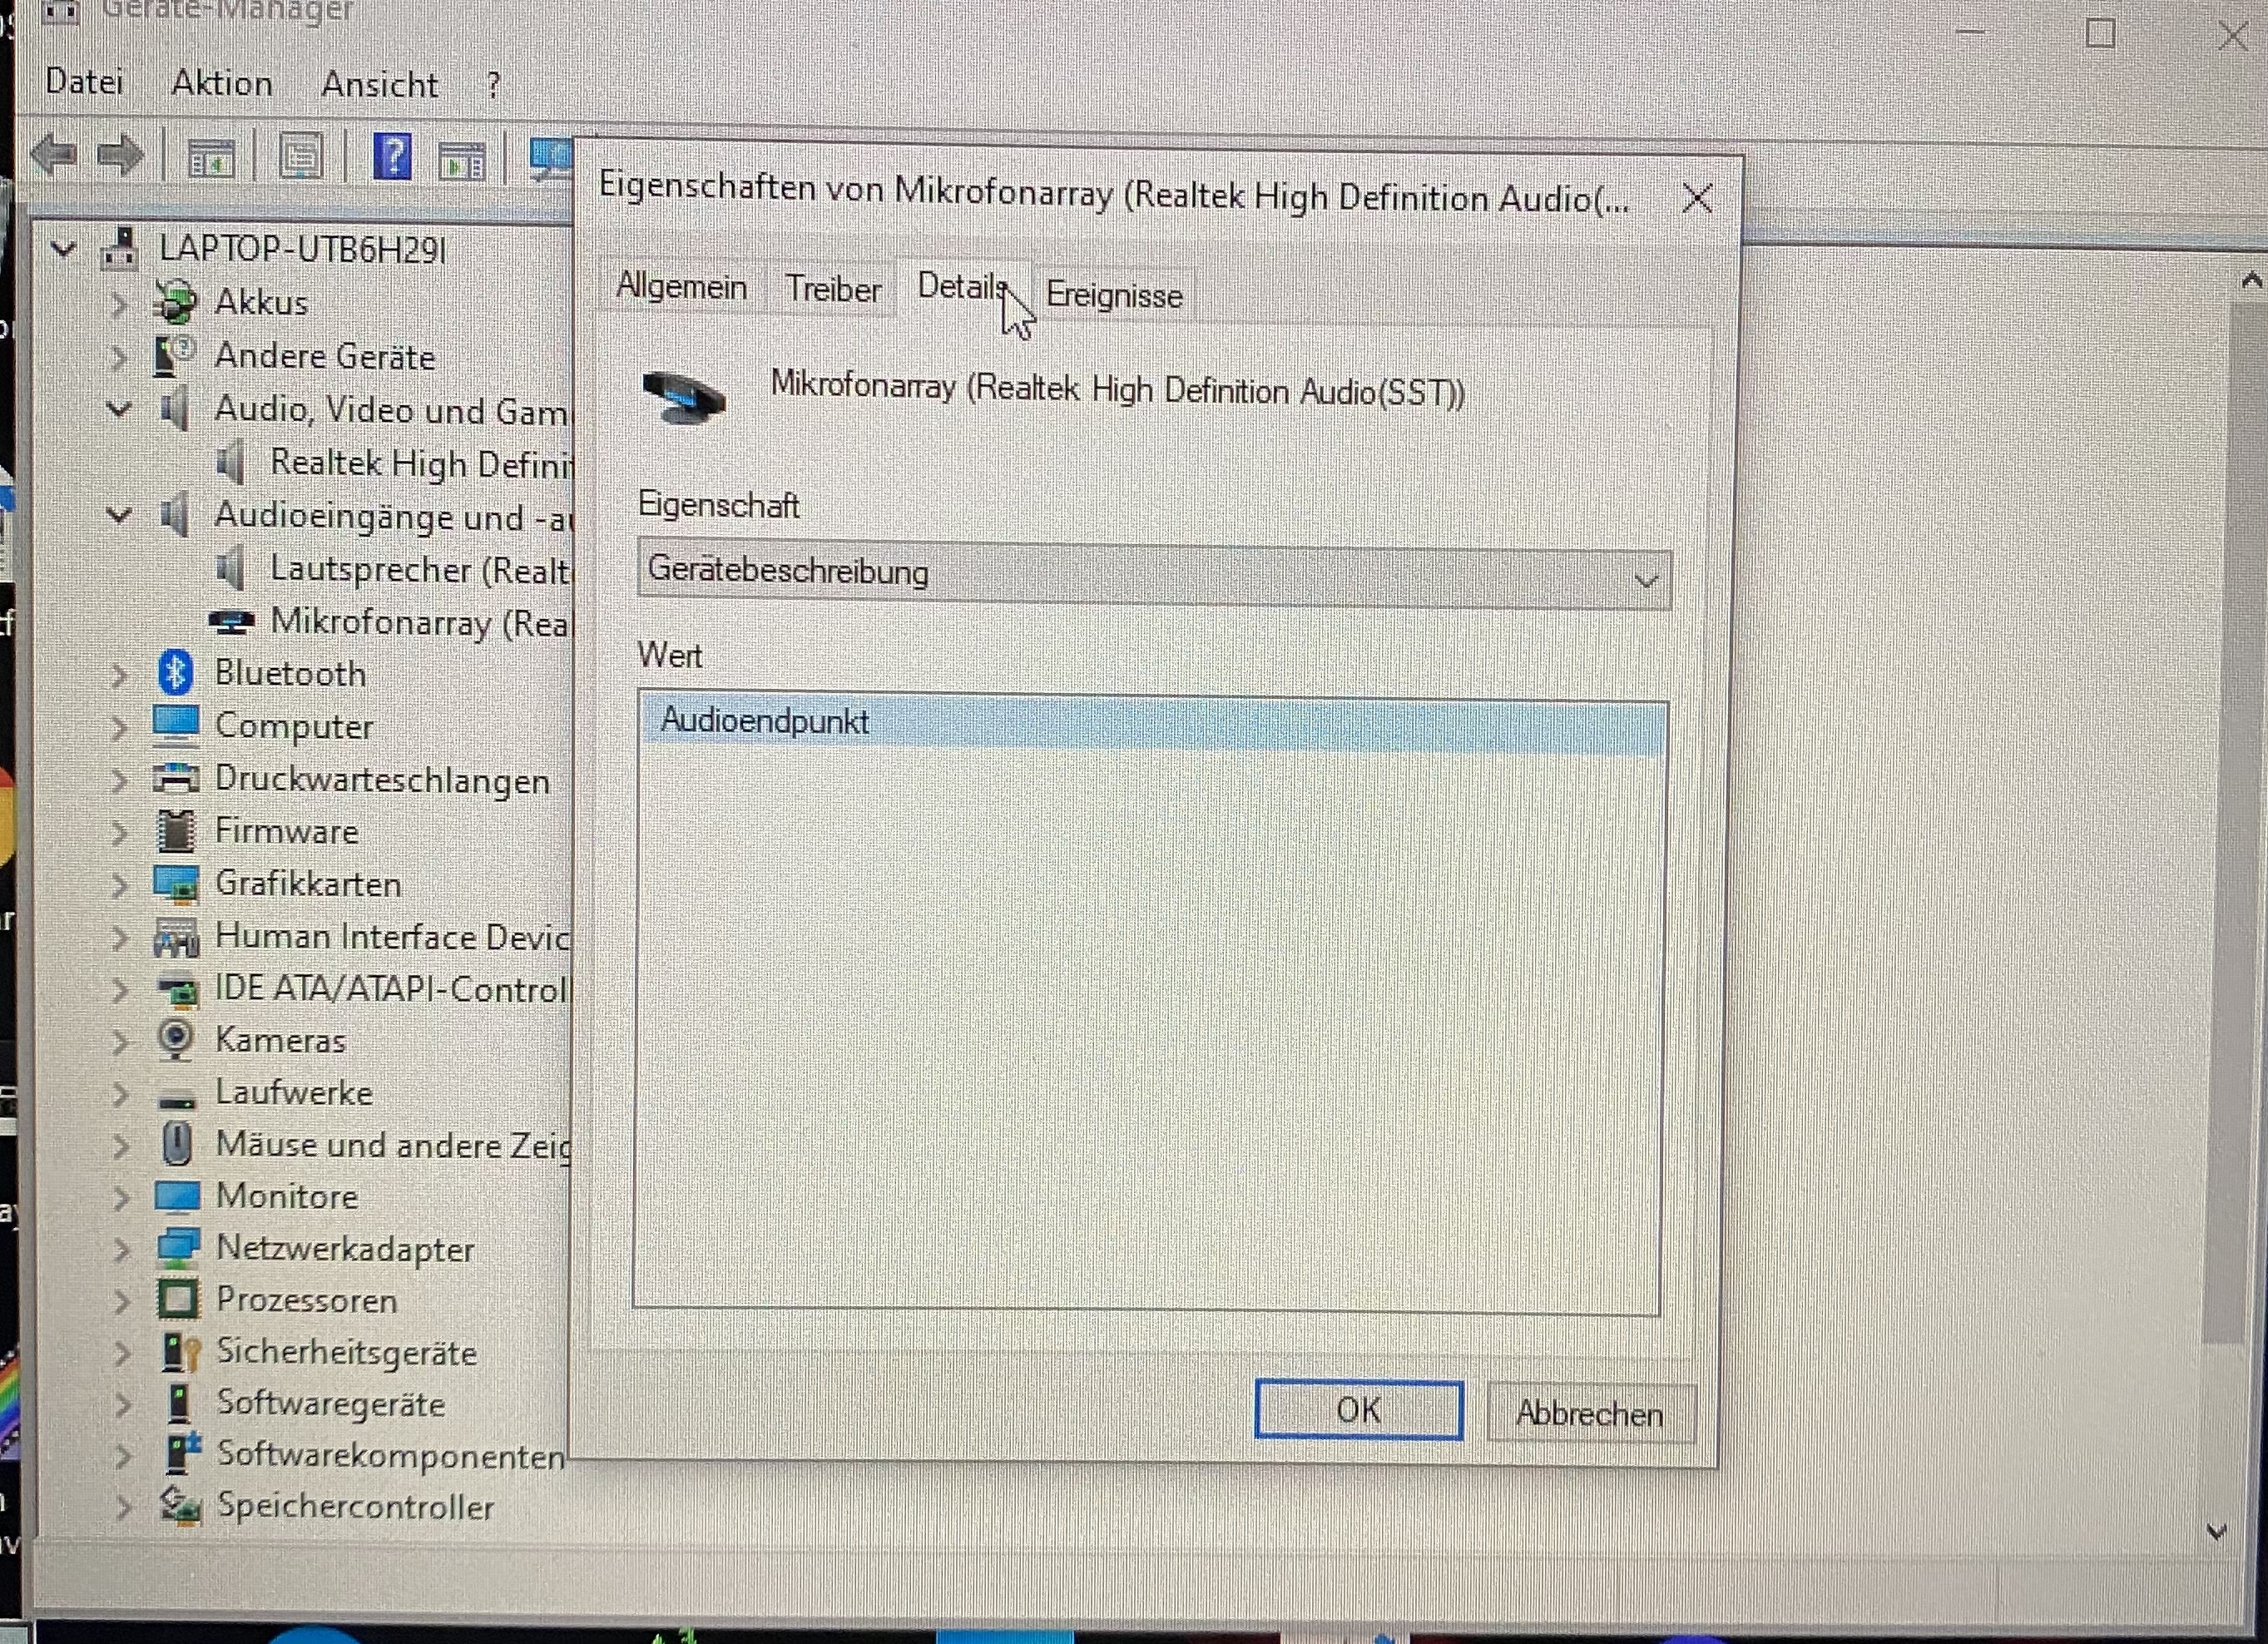
Task: Click the Firmware chip icon
Action: [176, 831]
